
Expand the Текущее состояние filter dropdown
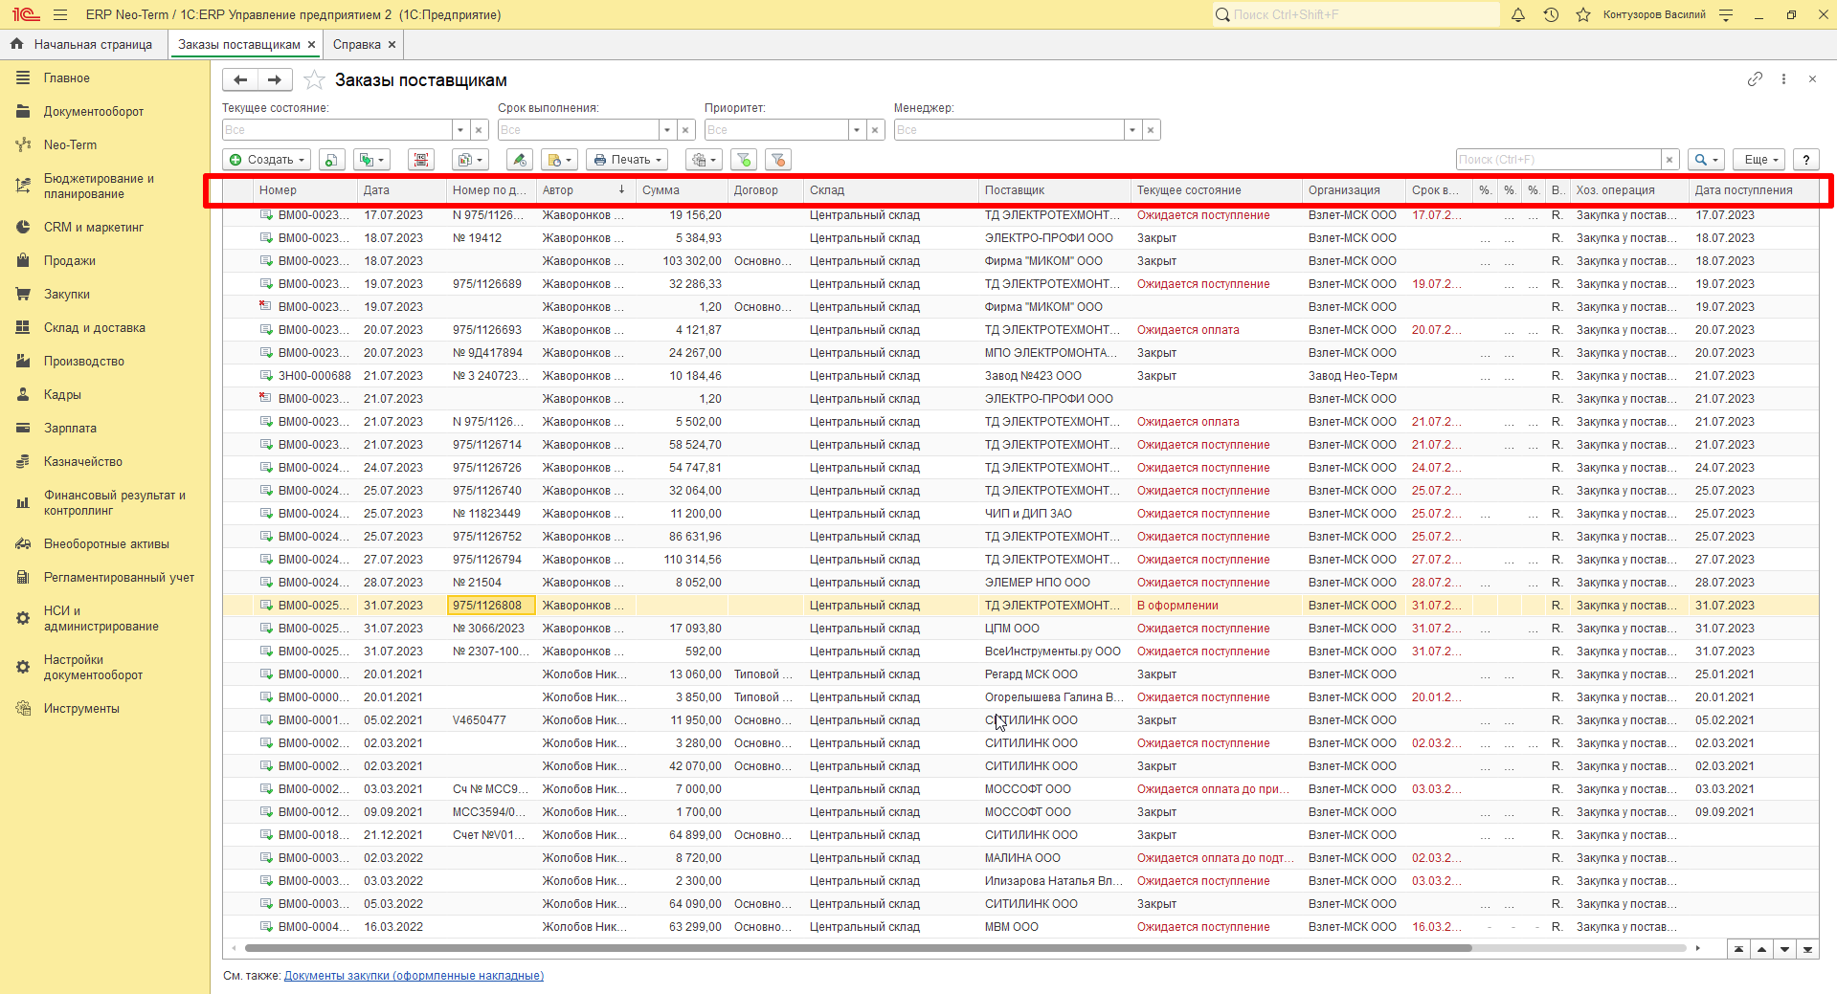click(460, 130)
